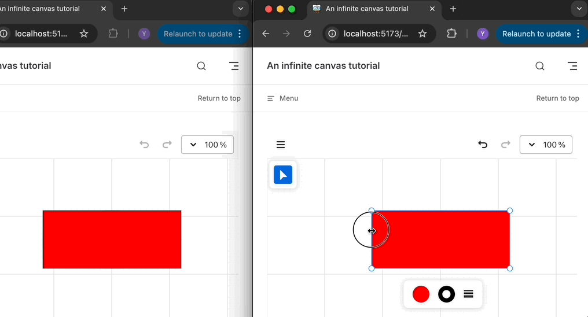The height and width of the screenshot is (317, 588).
Task: Click the black ring stroke color button
Action: (x=446, y=294)
